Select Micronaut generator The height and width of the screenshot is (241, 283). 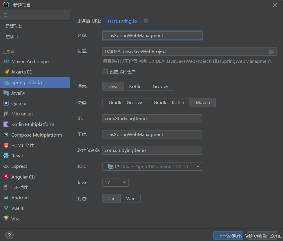(35, 114)
